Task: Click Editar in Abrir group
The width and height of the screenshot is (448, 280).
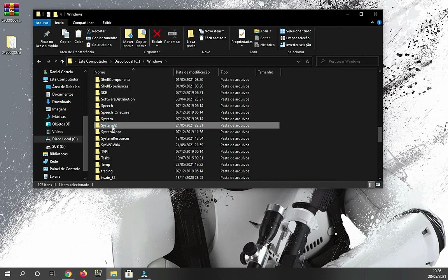Action: tap(262, 38)
